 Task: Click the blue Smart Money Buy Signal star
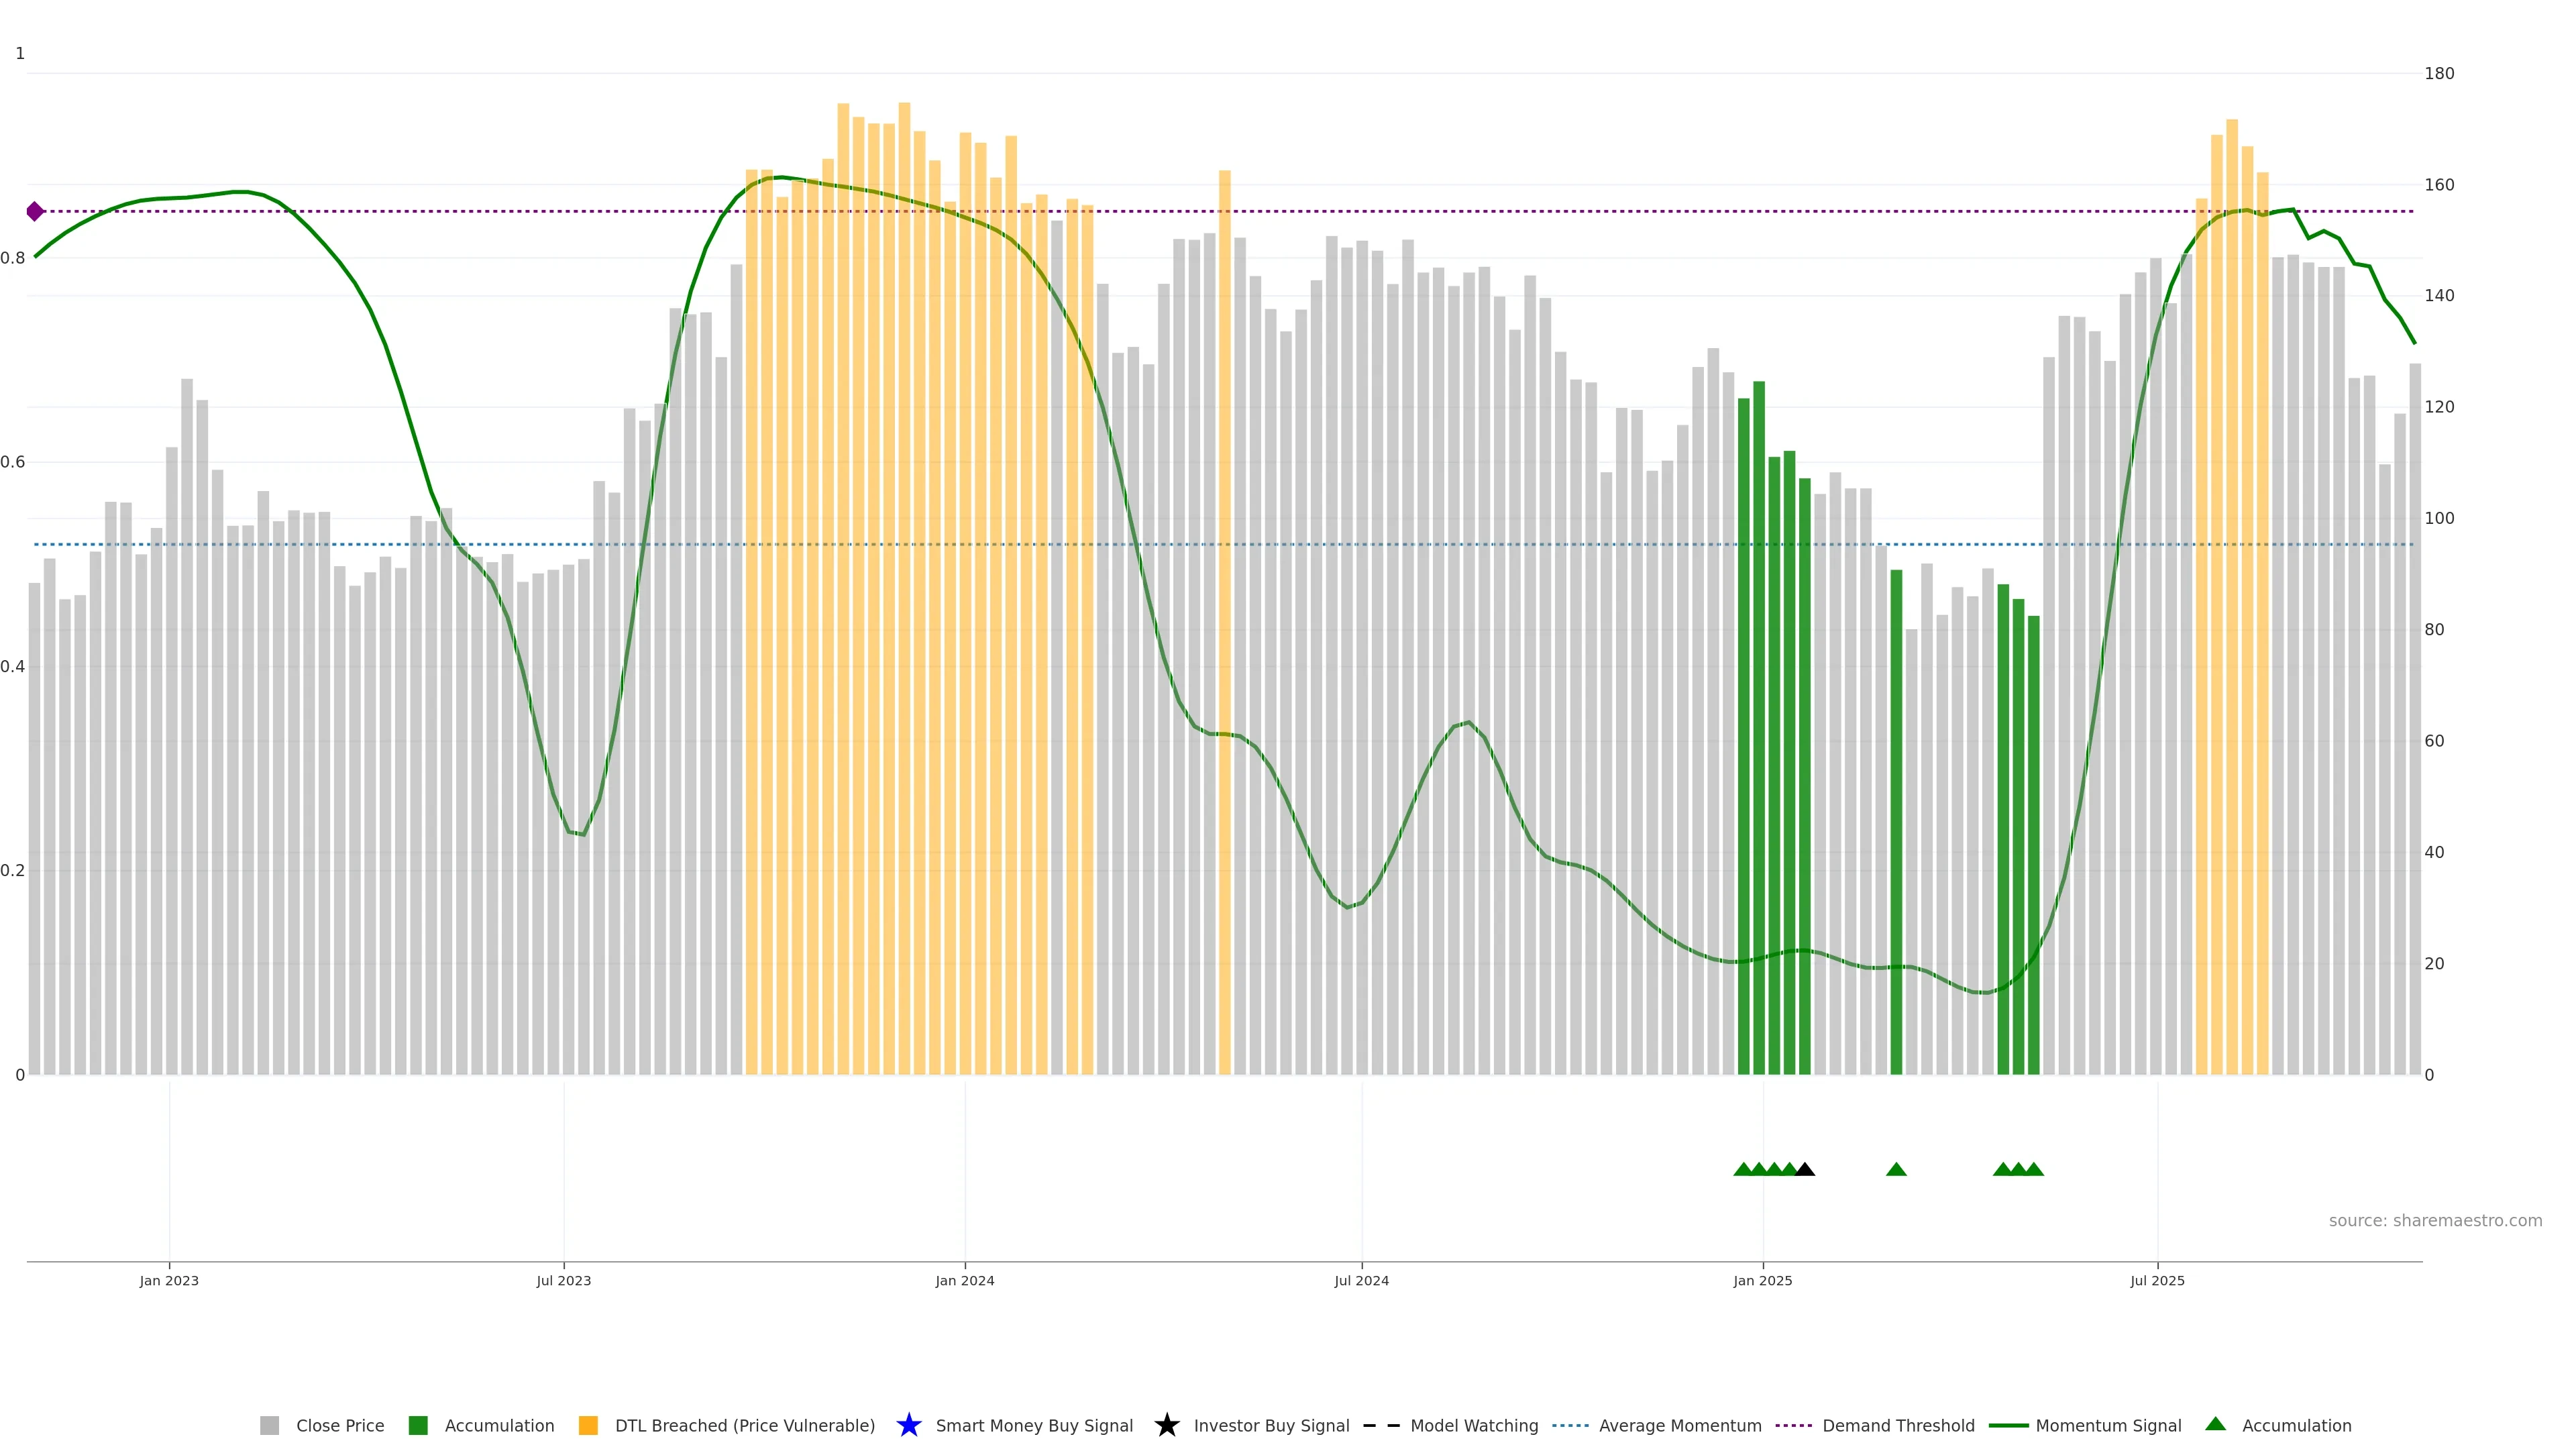pyautogui.click(x=908, y=1425)
